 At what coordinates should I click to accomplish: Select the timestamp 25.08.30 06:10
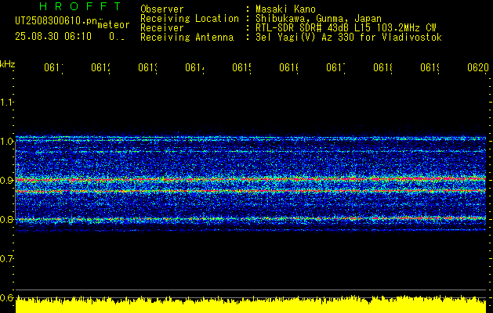53,37
